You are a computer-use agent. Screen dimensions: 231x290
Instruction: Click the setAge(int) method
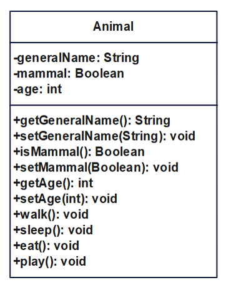[x=66, y=199]
